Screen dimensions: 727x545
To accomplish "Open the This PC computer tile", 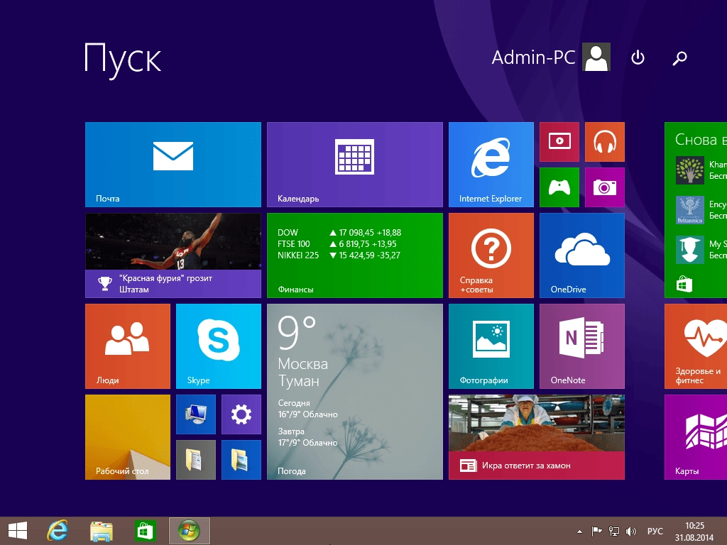I will click(196, 414).
